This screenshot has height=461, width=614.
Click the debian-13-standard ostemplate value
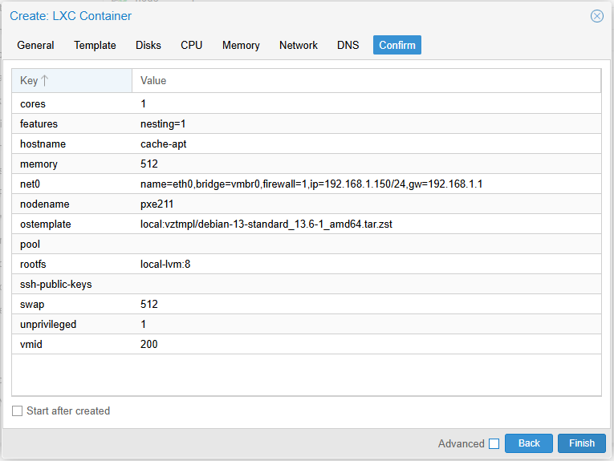266,224
